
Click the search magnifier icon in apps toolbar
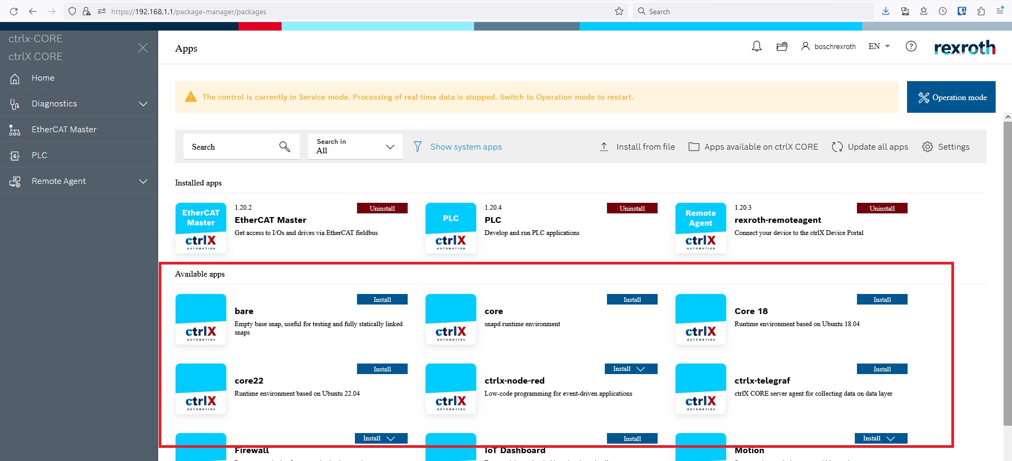tap(284, 146)
